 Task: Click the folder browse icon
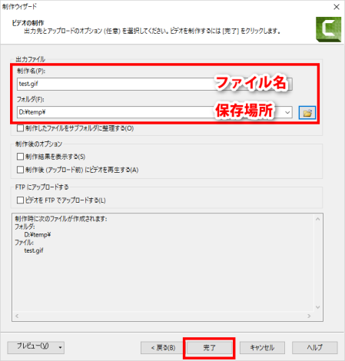point(307,113)
